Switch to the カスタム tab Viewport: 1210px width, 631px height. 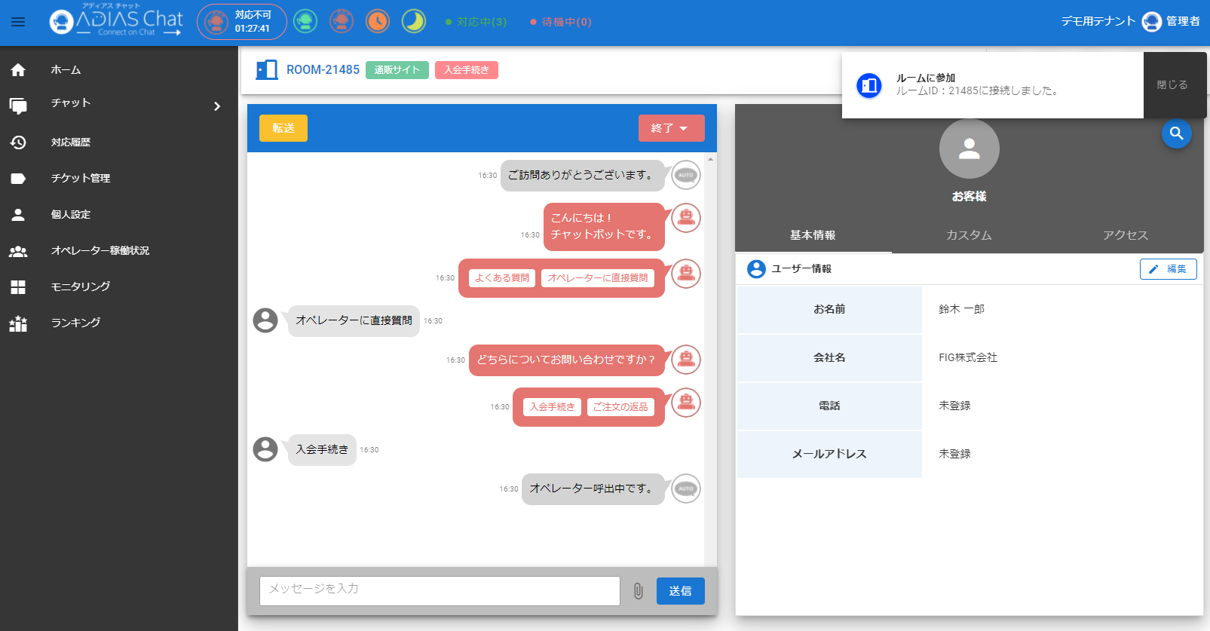pos(969,235)
